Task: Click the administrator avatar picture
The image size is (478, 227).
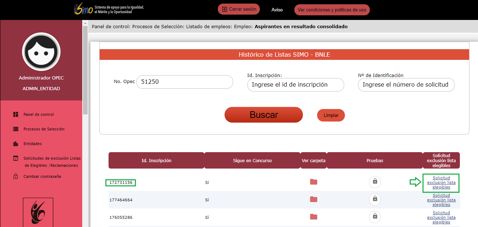Action: click(x=41, y=52)
